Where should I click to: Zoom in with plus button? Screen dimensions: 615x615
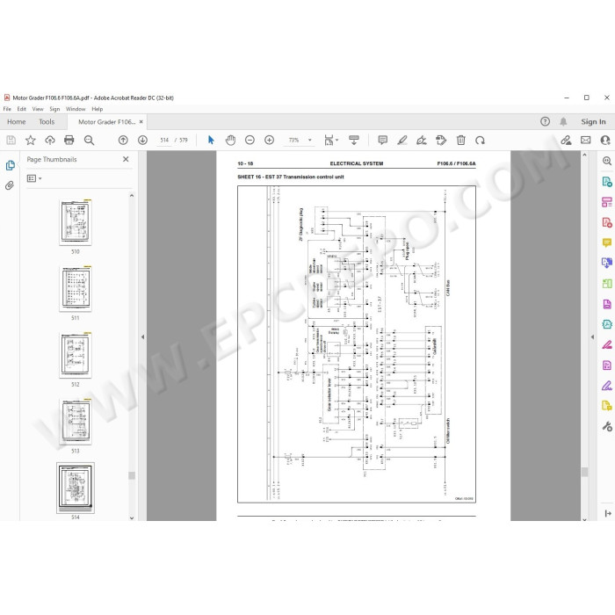269,140
